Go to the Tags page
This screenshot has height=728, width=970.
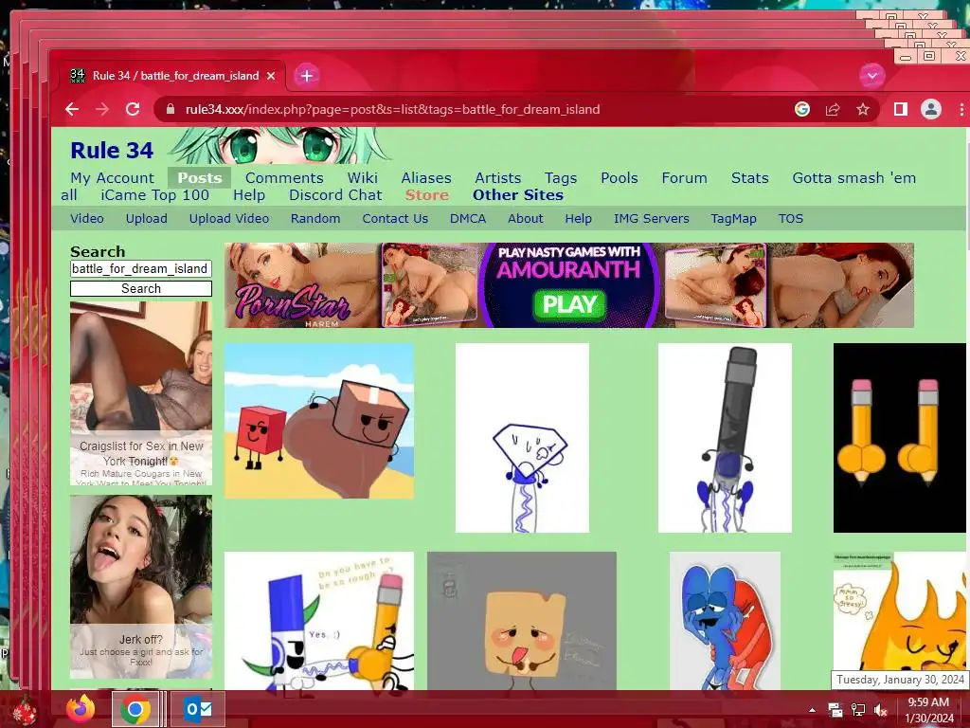561,178
